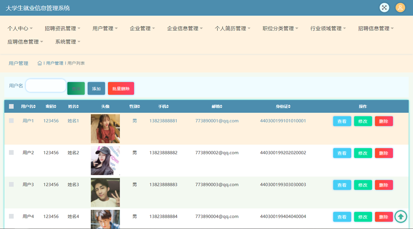Expand the 企业信息管理 menu
Image resolution: width=413 pixels, height=229 pixels.
pos(185,28)
